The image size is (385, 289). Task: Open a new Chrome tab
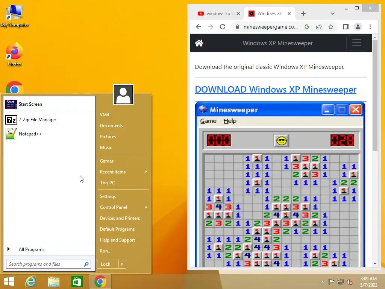[303, 14]
